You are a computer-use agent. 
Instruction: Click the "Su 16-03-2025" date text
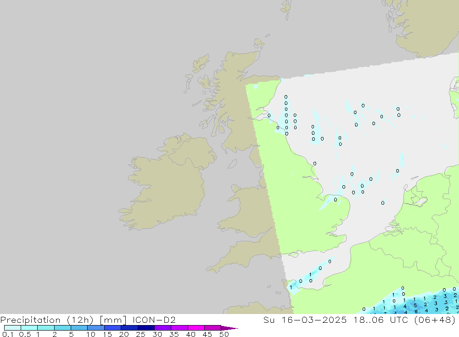pyautogui.click(x=305, y=320)
